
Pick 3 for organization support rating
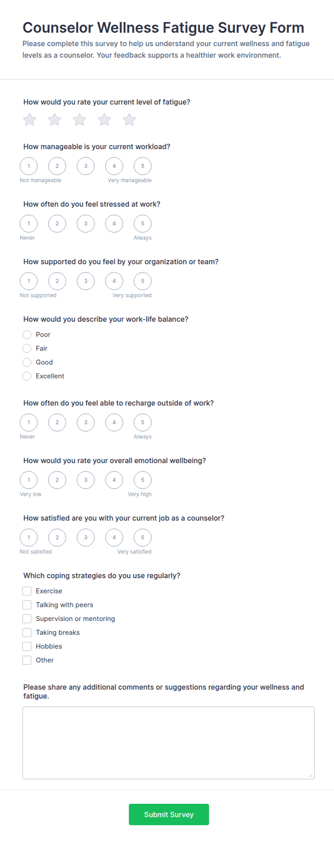pos(85,281)
